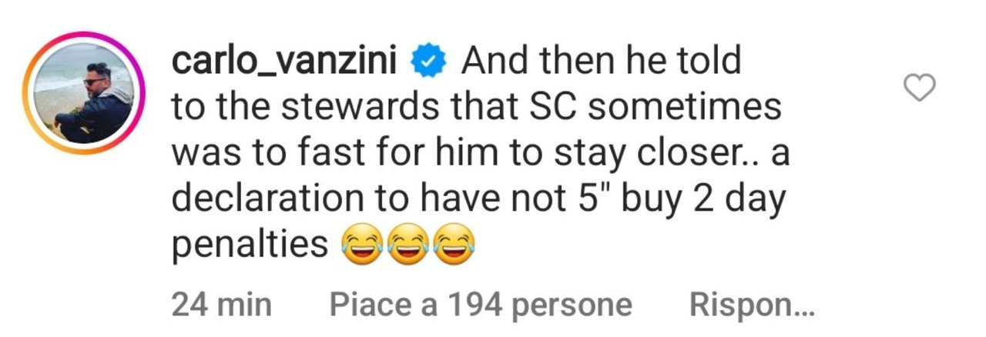Image resolution: width=986 pixels, height=337 pixels.
Task: Click the line mentioning the stewards
Action: [x=476, y=108]
